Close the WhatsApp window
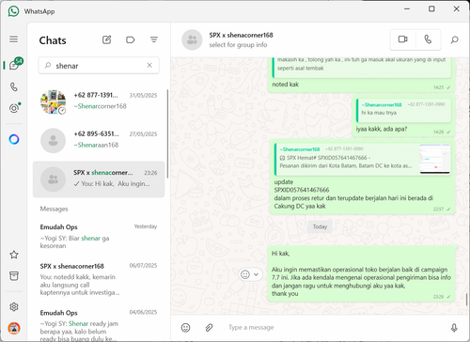The image size is (470, 342). point(456,8)
